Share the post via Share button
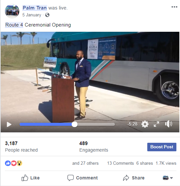The height and width of the screenshot is (186, 180). 134,178
